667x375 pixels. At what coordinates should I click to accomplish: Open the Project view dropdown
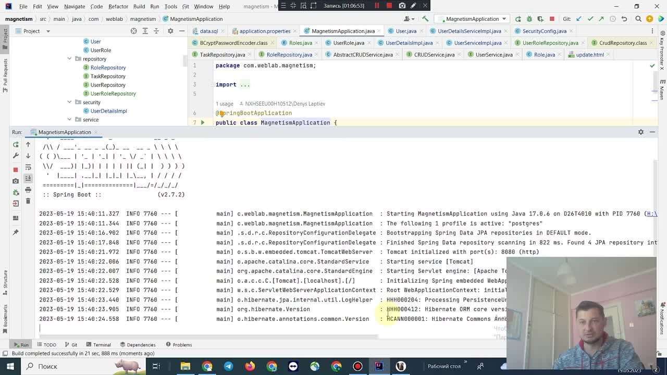[x=48, y=31]
